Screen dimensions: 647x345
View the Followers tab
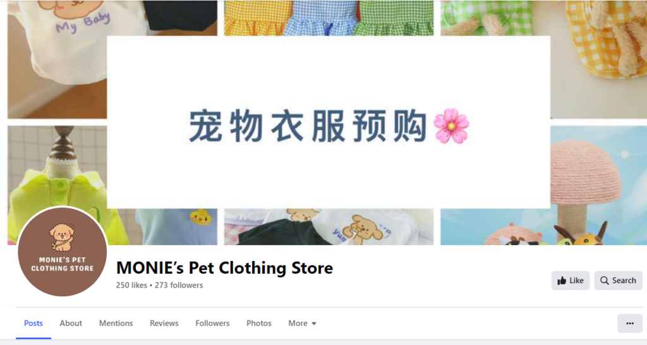click(x=212, y=323)
